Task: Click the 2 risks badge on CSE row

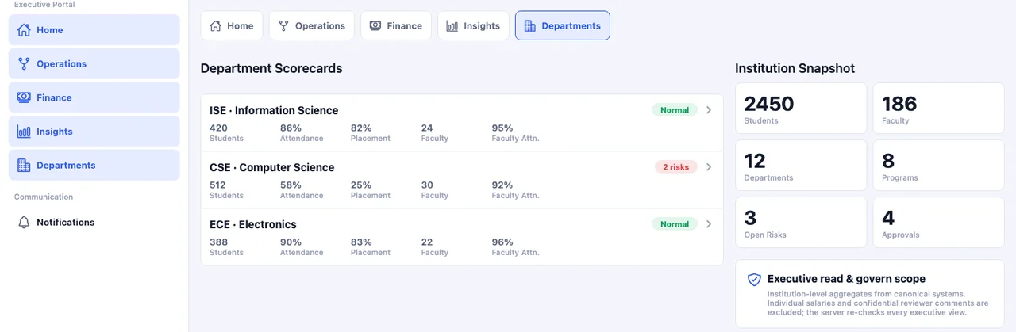Action: point(676,167)
